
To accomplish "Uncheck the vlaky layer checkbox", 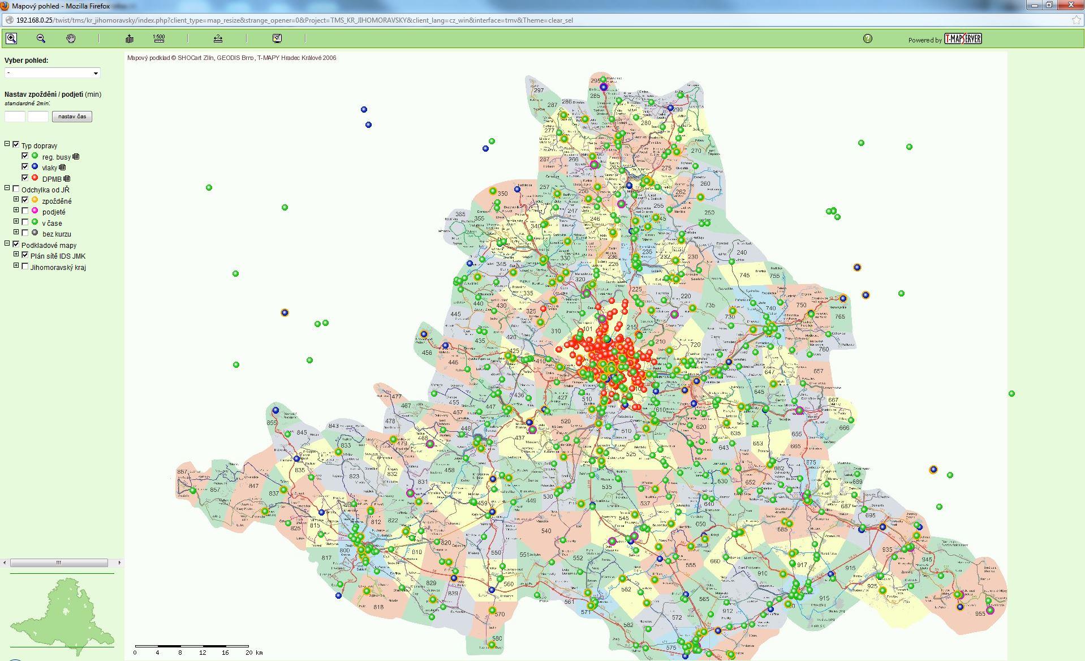I will coord(25,166).
